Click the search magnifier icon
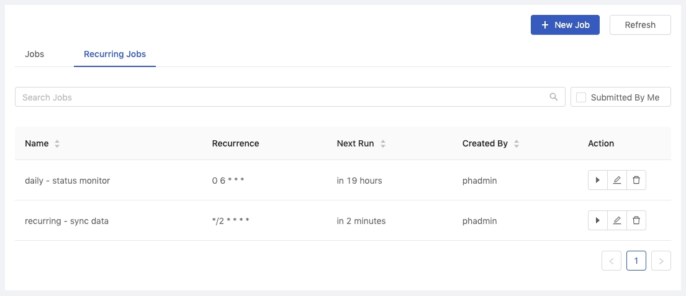The height and width of the screenshot is (296, 686). [553, 97]
